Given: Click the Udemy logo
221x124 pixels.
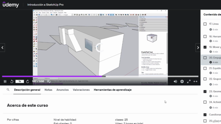Looking at the screenshot, I should pos(11,4).
